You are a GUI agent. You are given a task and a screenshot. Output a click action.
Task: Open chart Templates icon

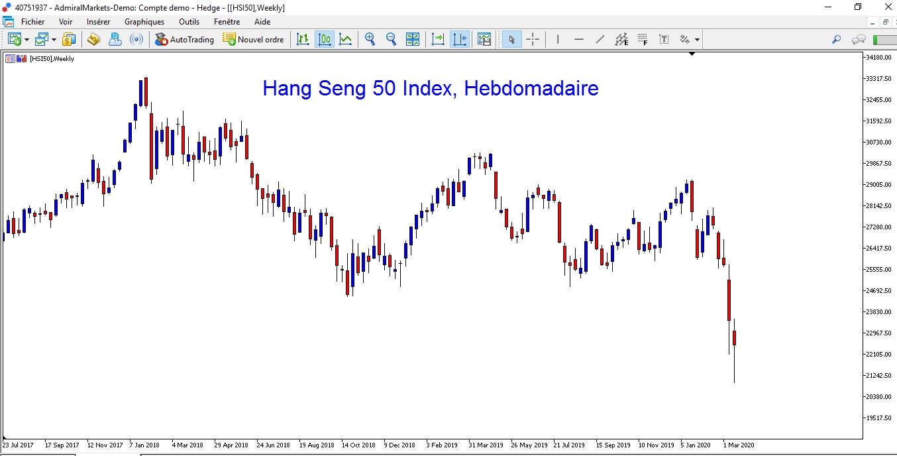(484, 39)
